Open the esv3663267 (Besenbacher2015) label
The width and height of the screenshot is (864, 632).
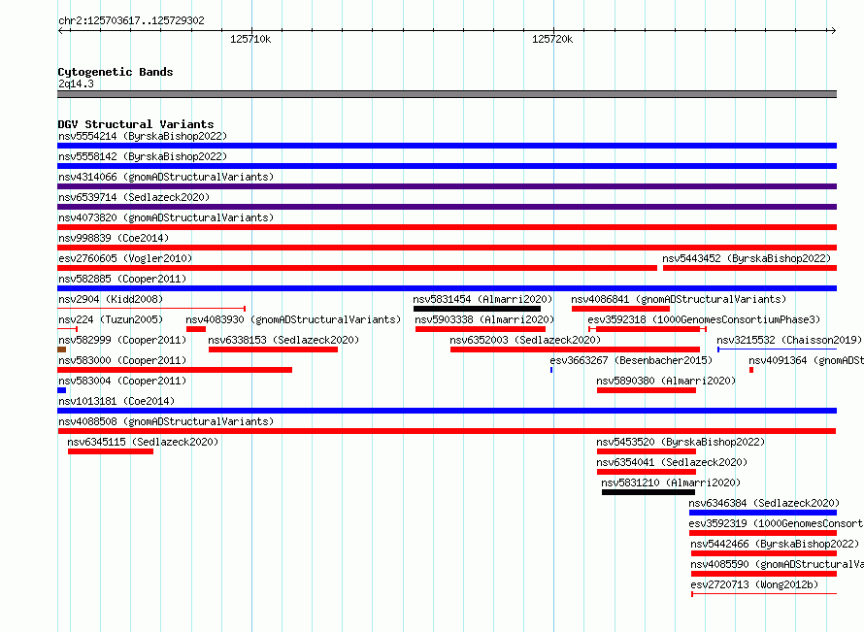point(631,360)
